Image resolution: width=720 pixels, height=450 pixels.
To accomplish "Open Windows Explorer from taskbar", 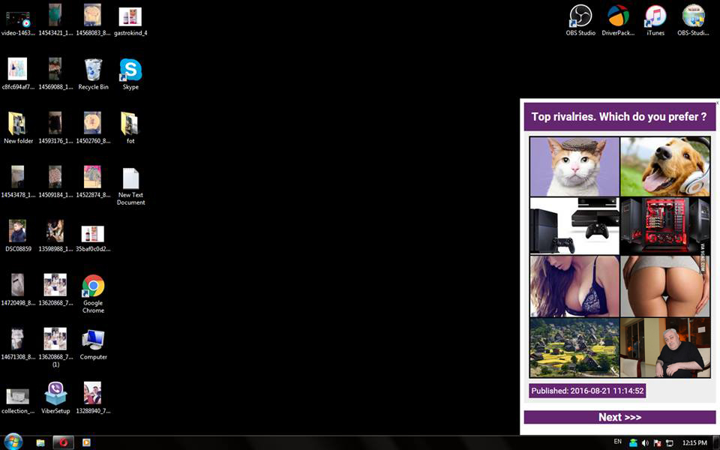I will [x=40, y=442].
